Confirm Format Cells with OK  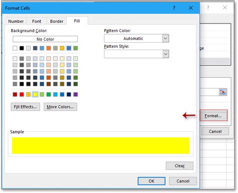(x=152, y=181)
